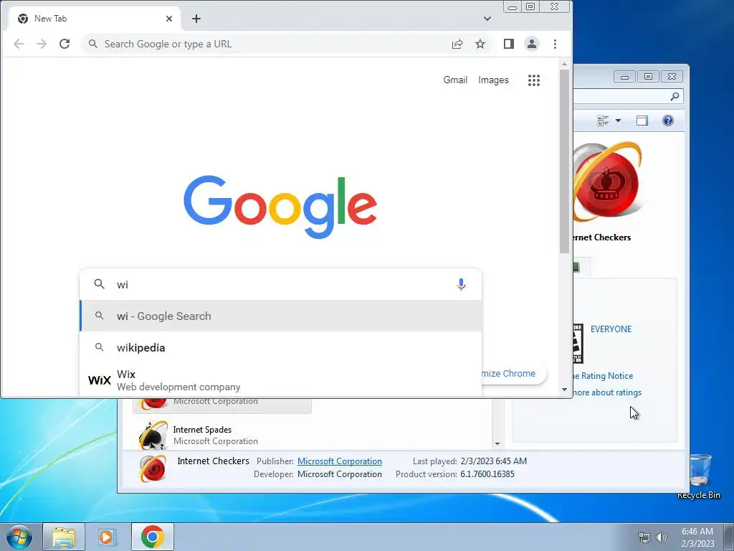The height and width of the screenshot is (551, 734).
Task: Click the Show desktop button beside the clock
Action: (729, 537)
